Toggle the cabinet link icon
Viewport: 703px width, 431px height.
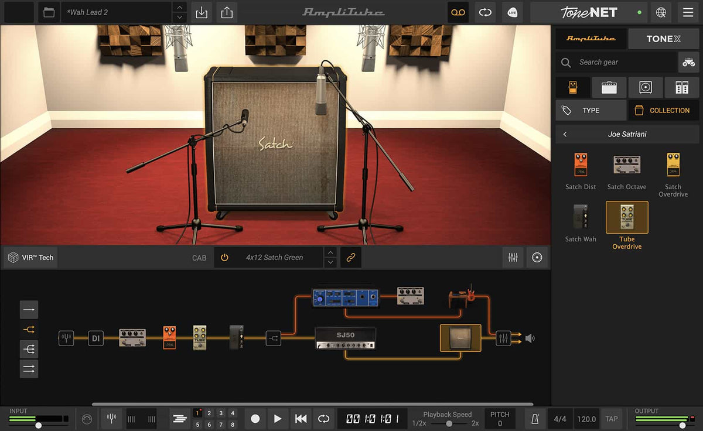(x=351, y=258)
